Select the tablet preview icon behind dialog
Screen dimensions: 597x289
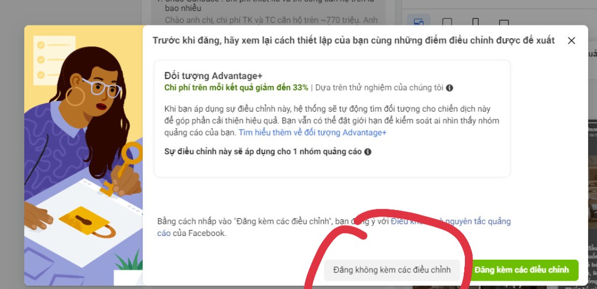pos(447,22)
